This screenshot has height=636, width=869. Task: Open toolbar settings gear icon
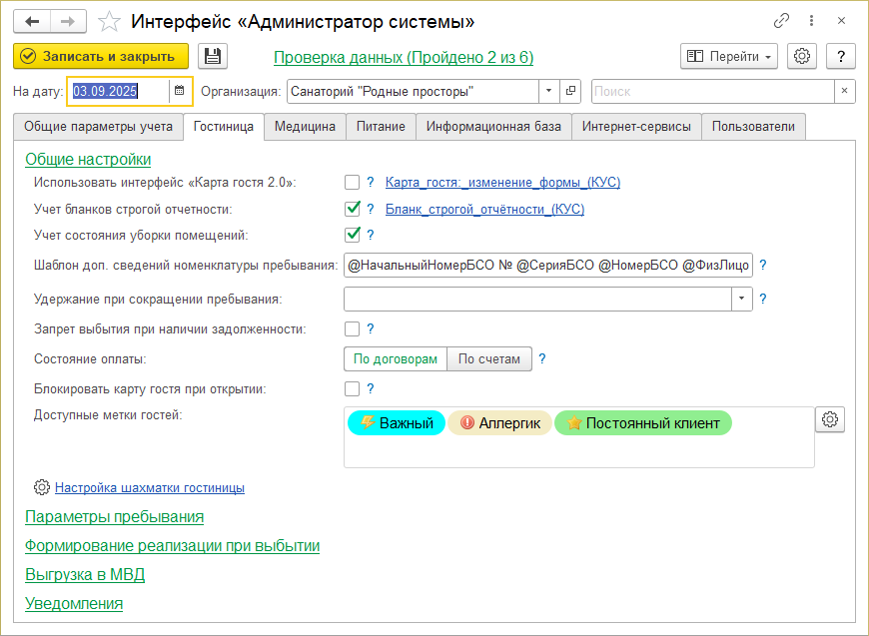[802, 57]
